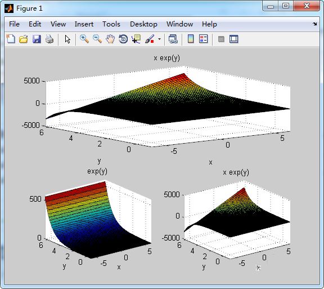This screenshot has height=289, width=324.
Task: Open the Desktop menu
Action: [143, 24]
